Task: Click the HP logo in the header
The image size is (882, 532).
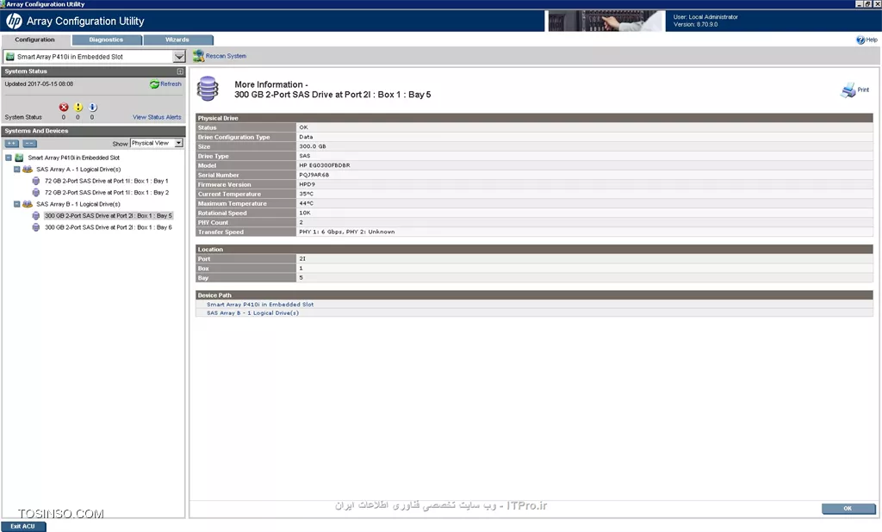Action: [x=14, y=22]
